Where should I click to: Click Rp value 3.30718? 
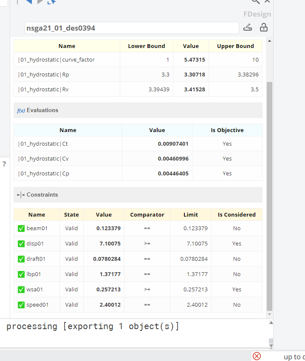195,75
